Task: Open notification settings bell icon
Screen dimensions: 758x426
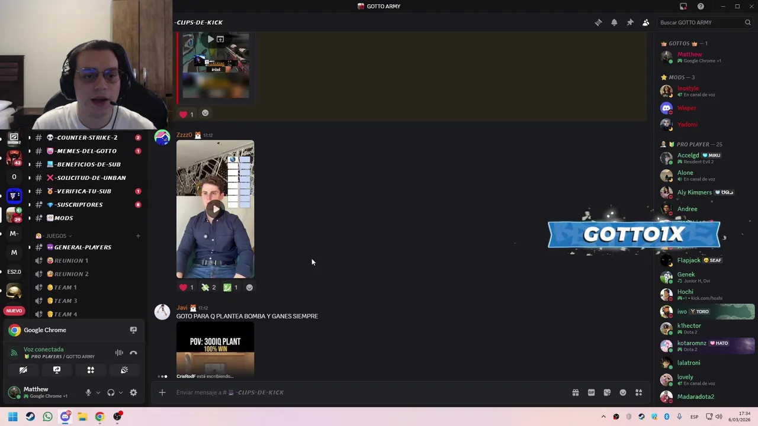Action: tap(614, 22)
